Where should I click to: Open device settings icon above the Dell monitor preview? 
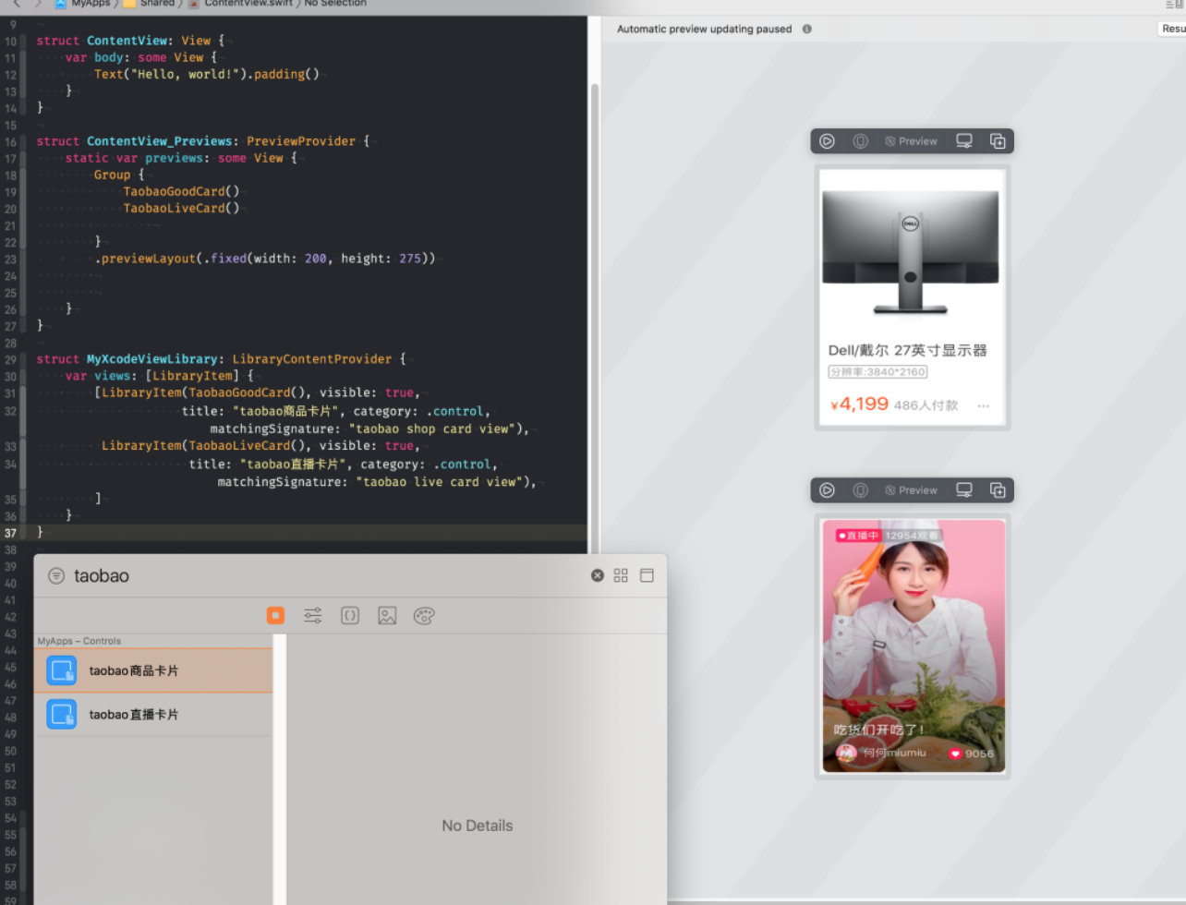pyautogui.click(x=964, y=141)
